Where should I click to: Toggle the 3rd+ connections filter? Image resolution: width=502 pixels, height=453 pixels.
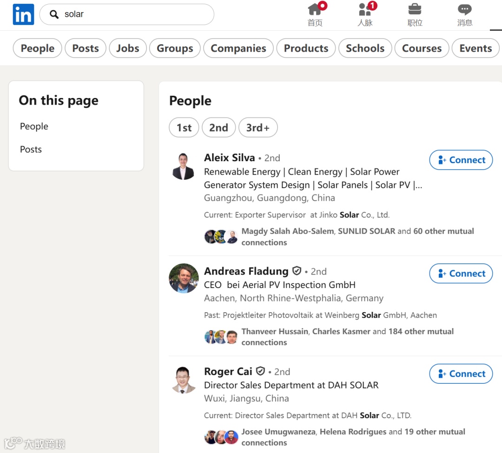[258, 128]
